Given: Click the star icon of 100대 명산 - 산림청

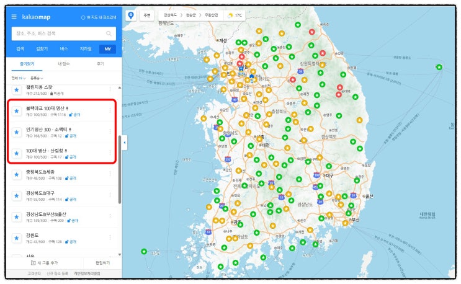Looking at the screenshot, I should (x=17, y=153).
